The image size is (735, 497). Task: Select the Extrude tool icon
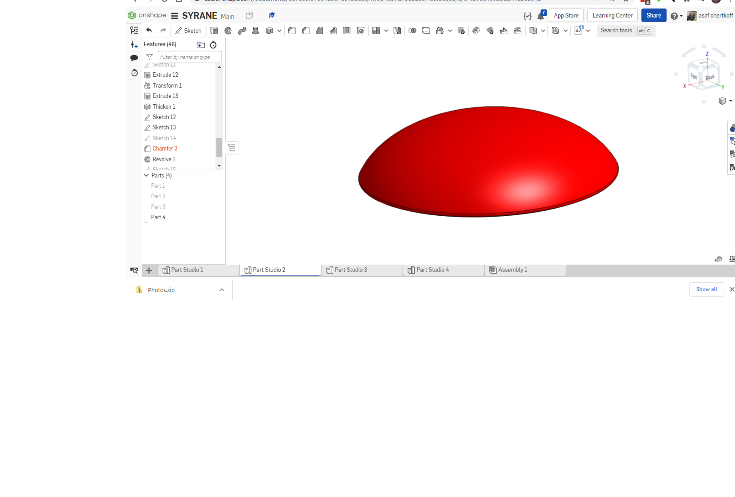(x=214, y=31)
